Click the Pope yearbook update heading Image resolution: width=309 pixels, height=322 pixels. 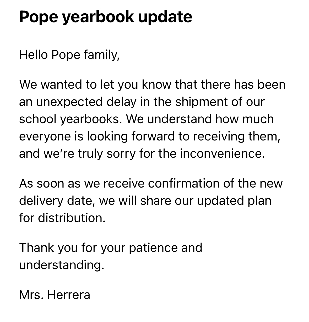(106, 17)
